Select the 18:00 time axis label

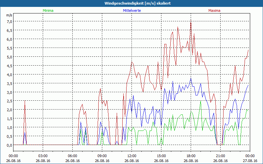click(191, 156)
